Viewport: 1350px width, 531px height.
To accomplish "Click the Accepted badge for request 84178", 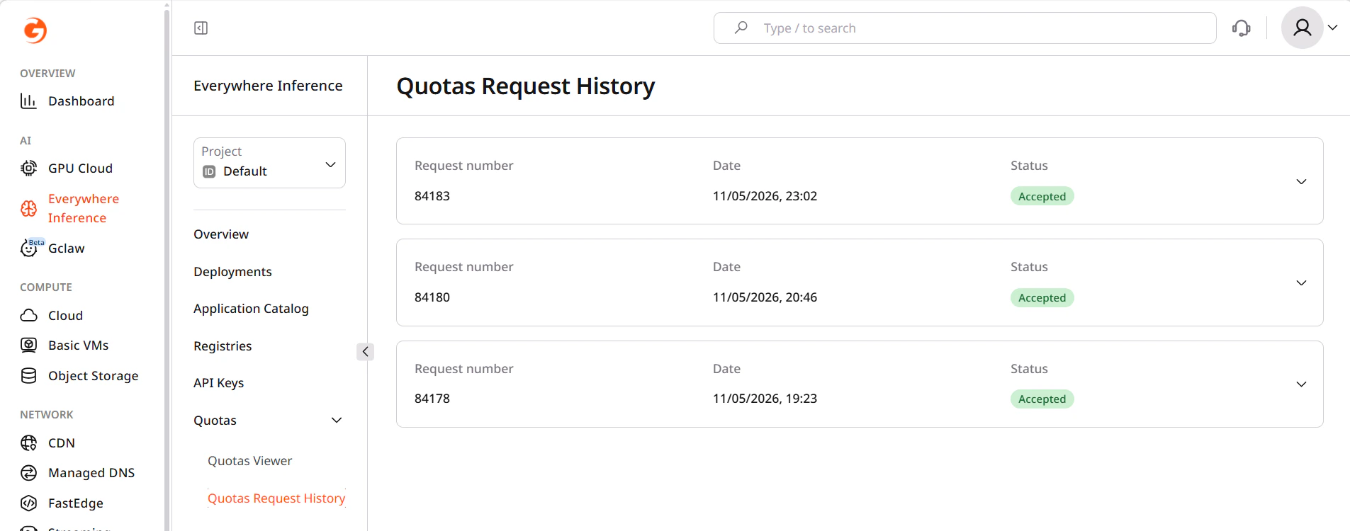I will (1042, 399).
